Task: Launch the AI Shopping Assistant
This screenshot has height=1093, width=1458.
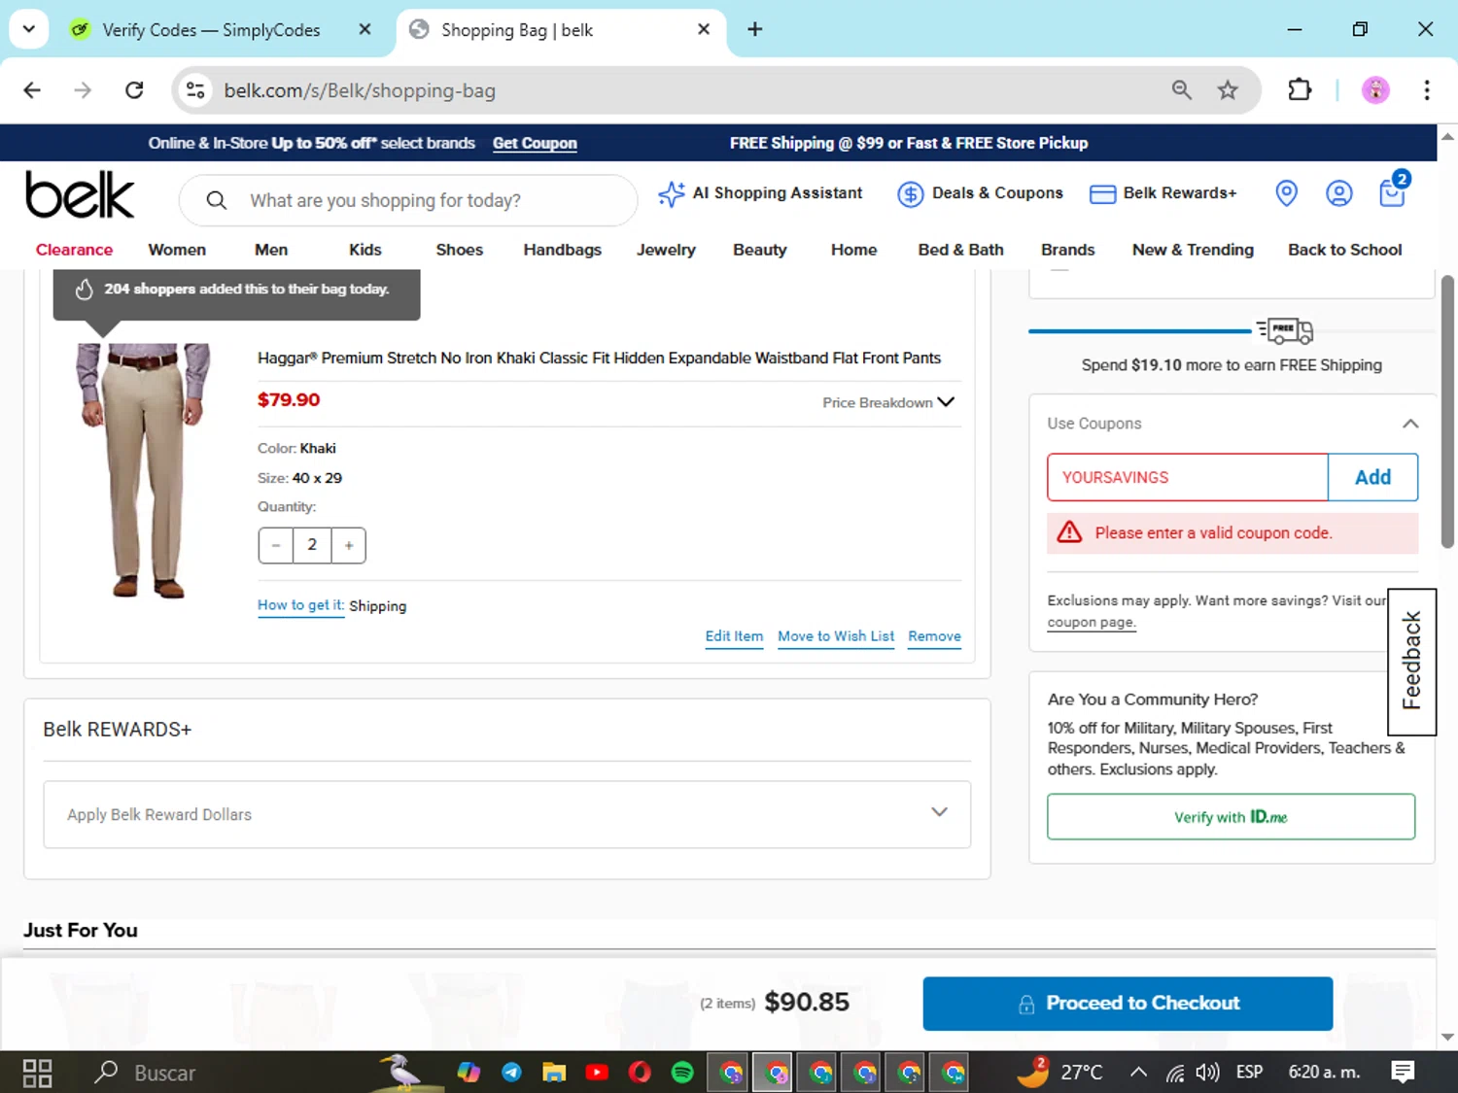Action: pyautogui.click(x=760, y=193)
